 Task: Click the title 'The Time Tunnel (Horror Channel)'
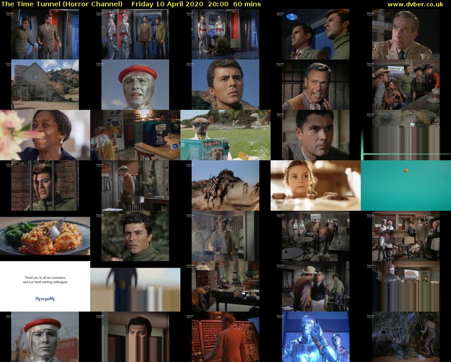[x=62, y=5]
